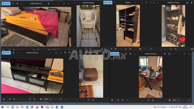Expand zoom dropdown next to 9%
The image size is (194, 109).
(x=179, y=100)
